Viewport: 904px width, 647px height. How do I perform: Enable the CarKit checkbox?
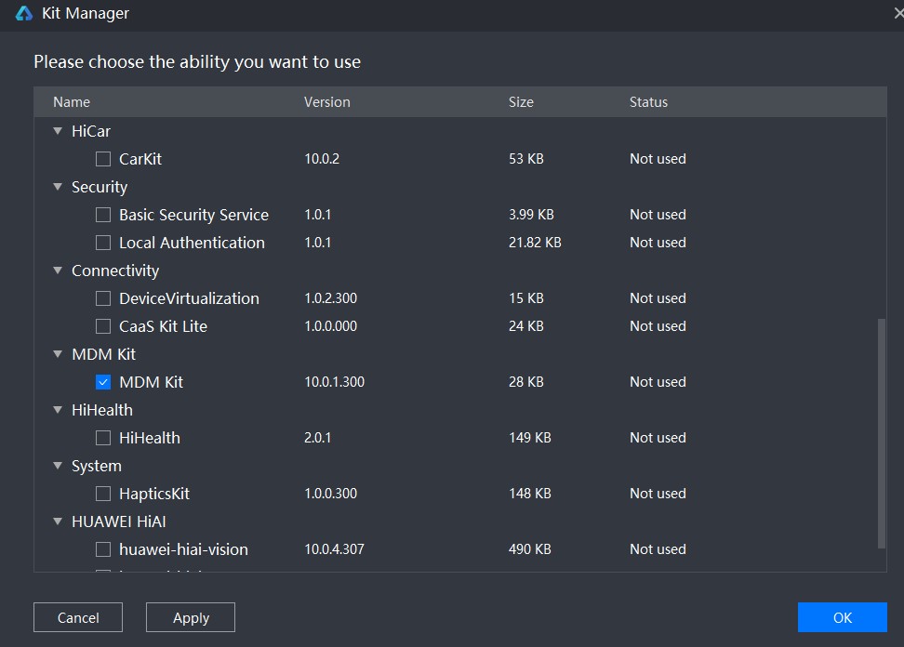tap(103, 159)
